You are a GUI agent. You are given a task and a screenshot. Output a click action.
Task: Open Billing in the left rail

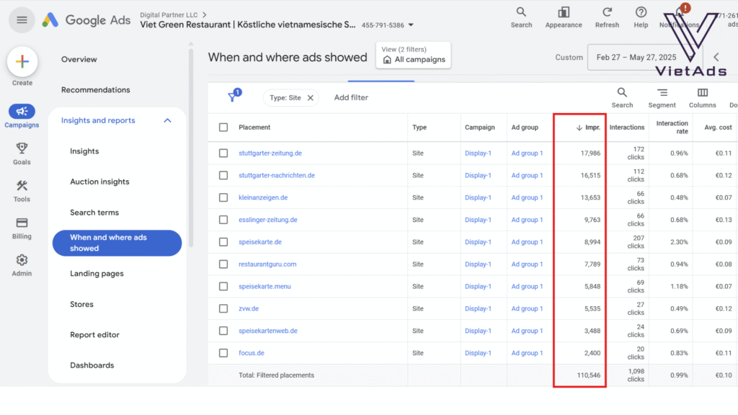[22, 228]
